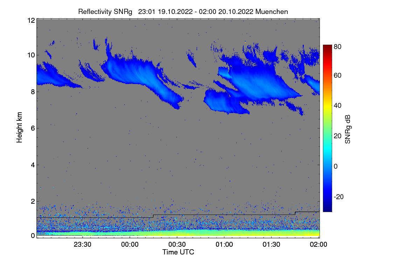The width and height of the screenshot is (420, 280).
Task: Select the 'Muenchen' location text in title
Action: pyautogui.click(x=272, y=12)
